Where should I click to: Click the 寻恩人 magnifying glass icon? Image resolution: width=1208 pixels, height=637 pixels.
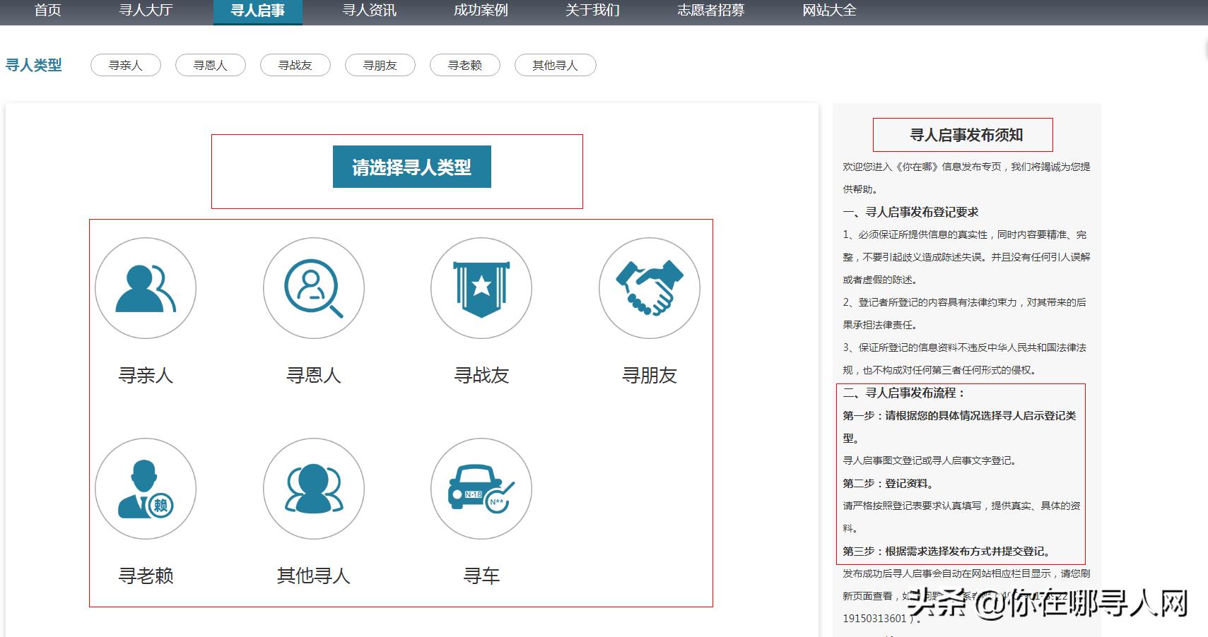coord(313,288)
